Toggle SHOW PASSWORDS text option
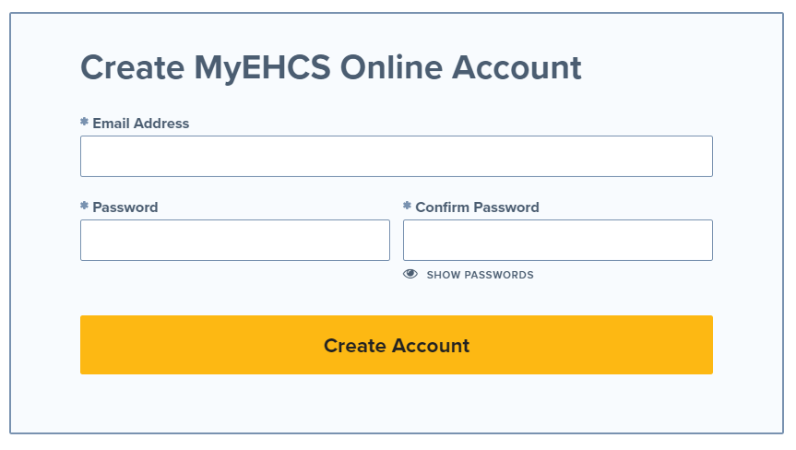 click(x=480, y=275)
